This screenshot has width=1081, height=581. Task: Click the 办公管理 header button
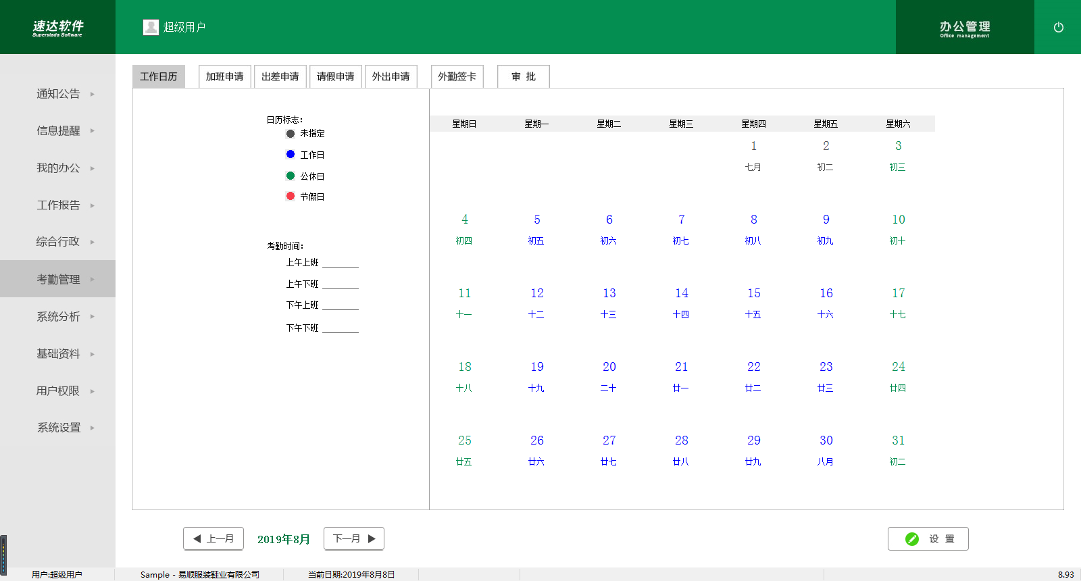(x=965, y=27)
